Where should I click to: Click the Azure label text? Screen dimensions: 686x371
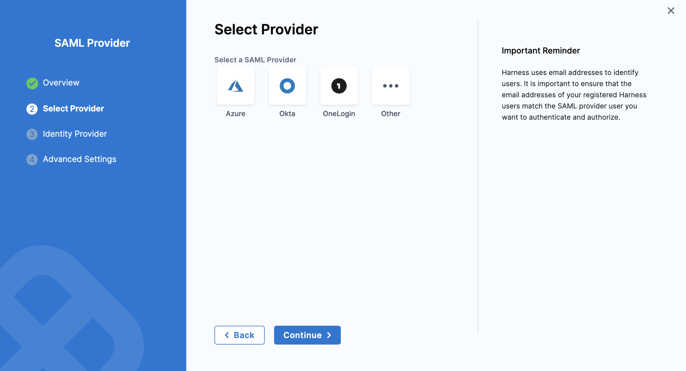tap(235, 114)
